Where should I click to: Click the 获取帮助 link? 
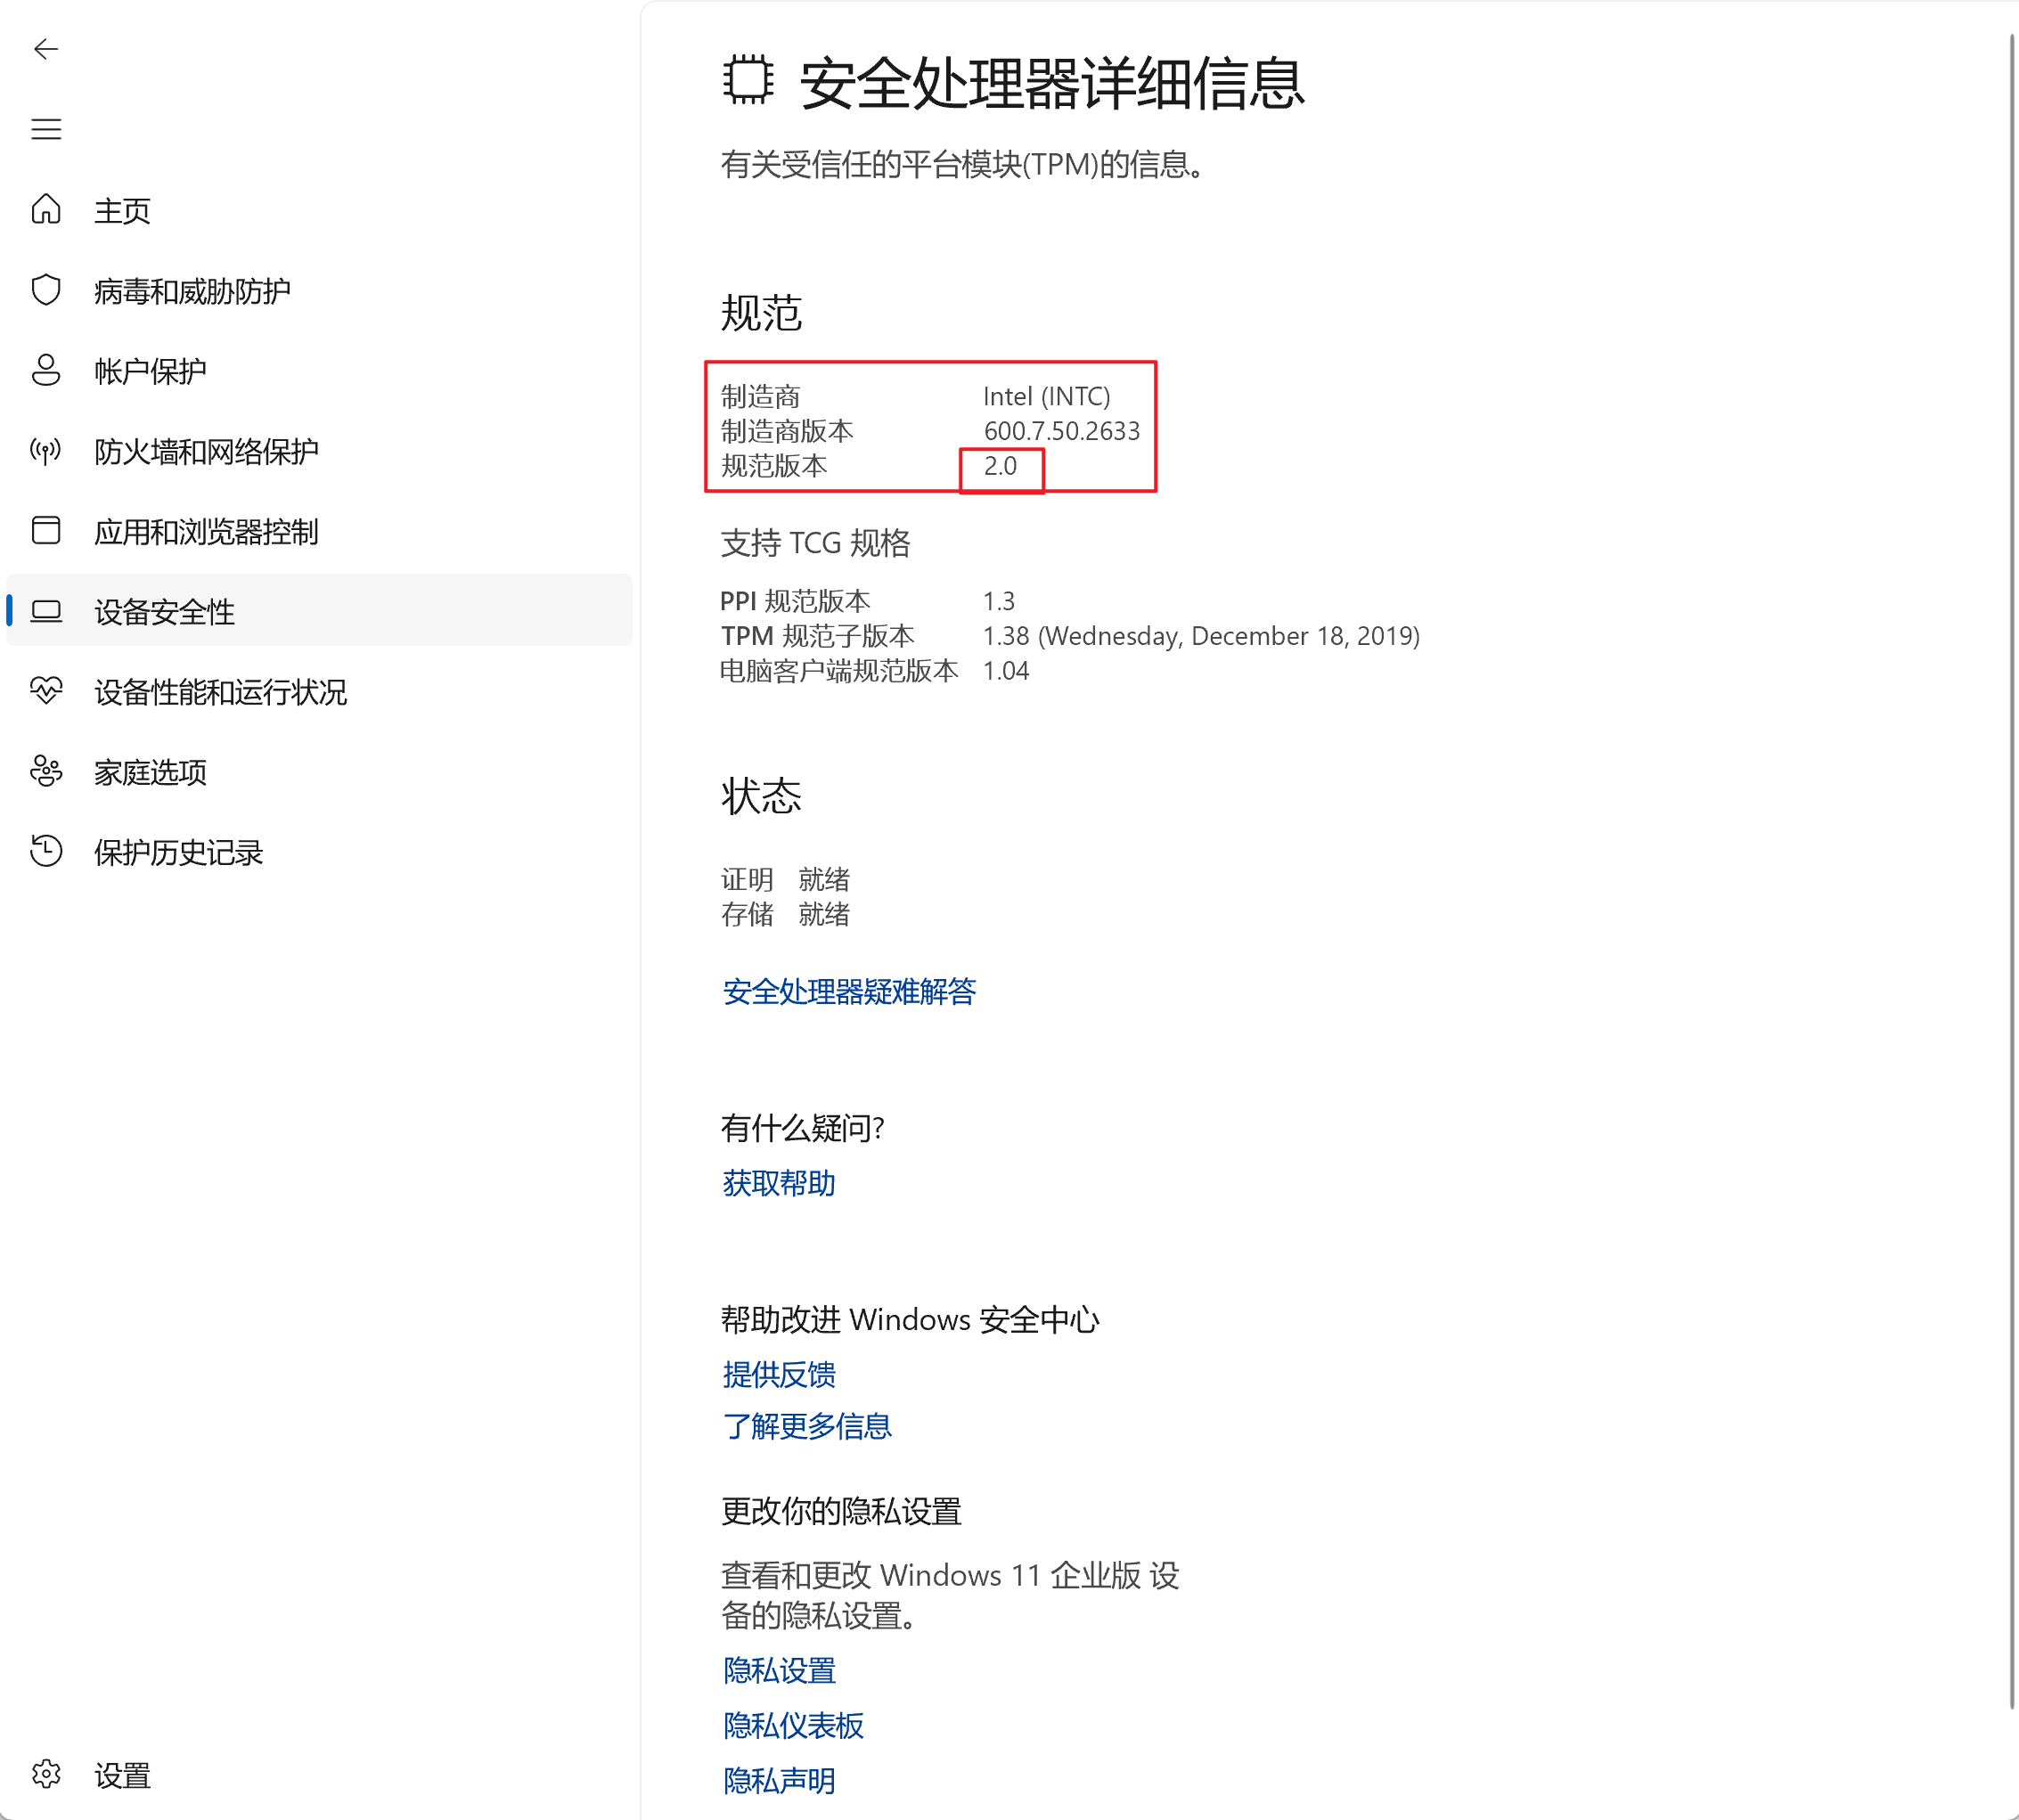click(778, 1184)
